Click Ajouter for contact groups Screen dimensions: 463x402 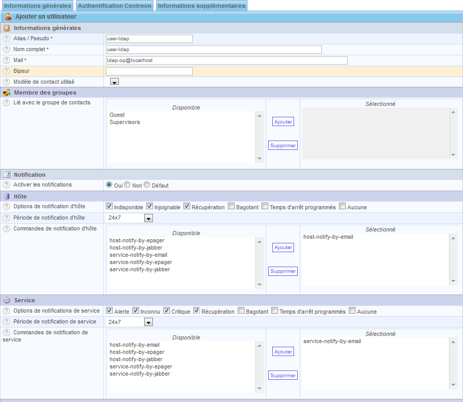283,121
